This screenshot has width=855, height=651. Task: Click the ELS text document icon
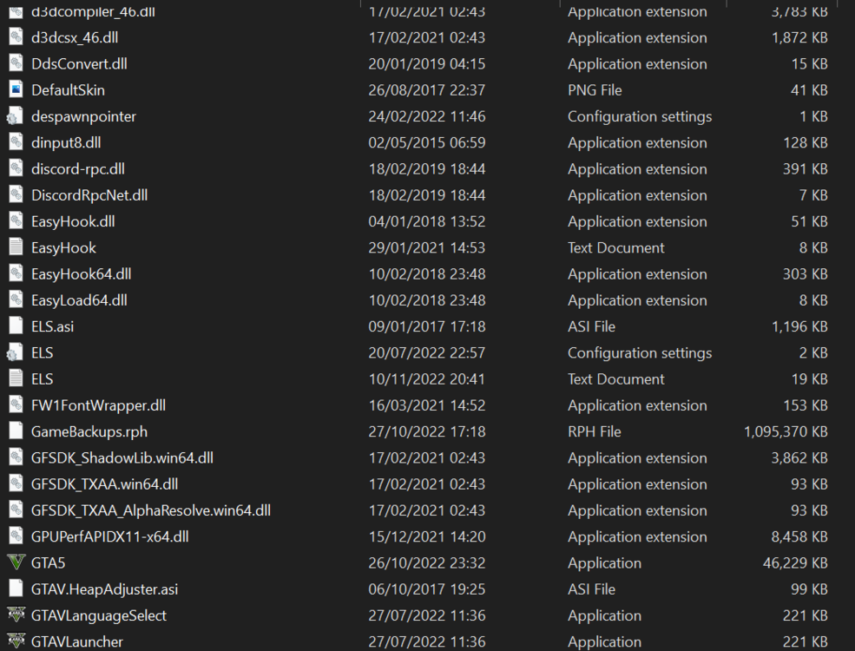pyautogui.click(x=16, y=379)
